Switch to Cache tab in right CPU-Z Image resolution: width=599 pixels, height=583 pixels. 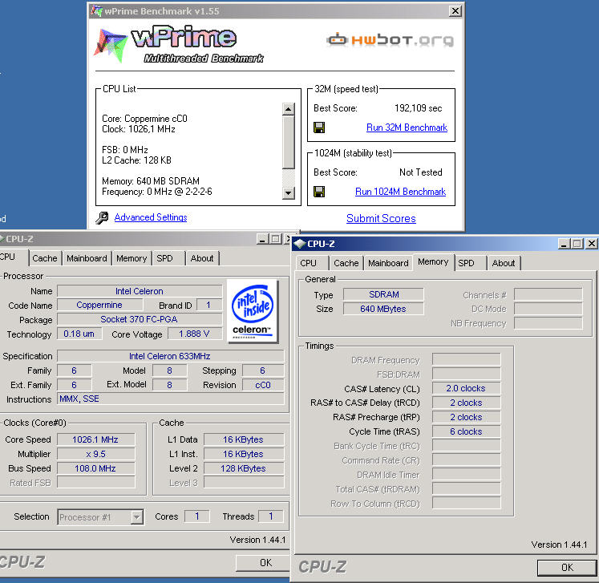pyautogui.click(x=346, y=263)
